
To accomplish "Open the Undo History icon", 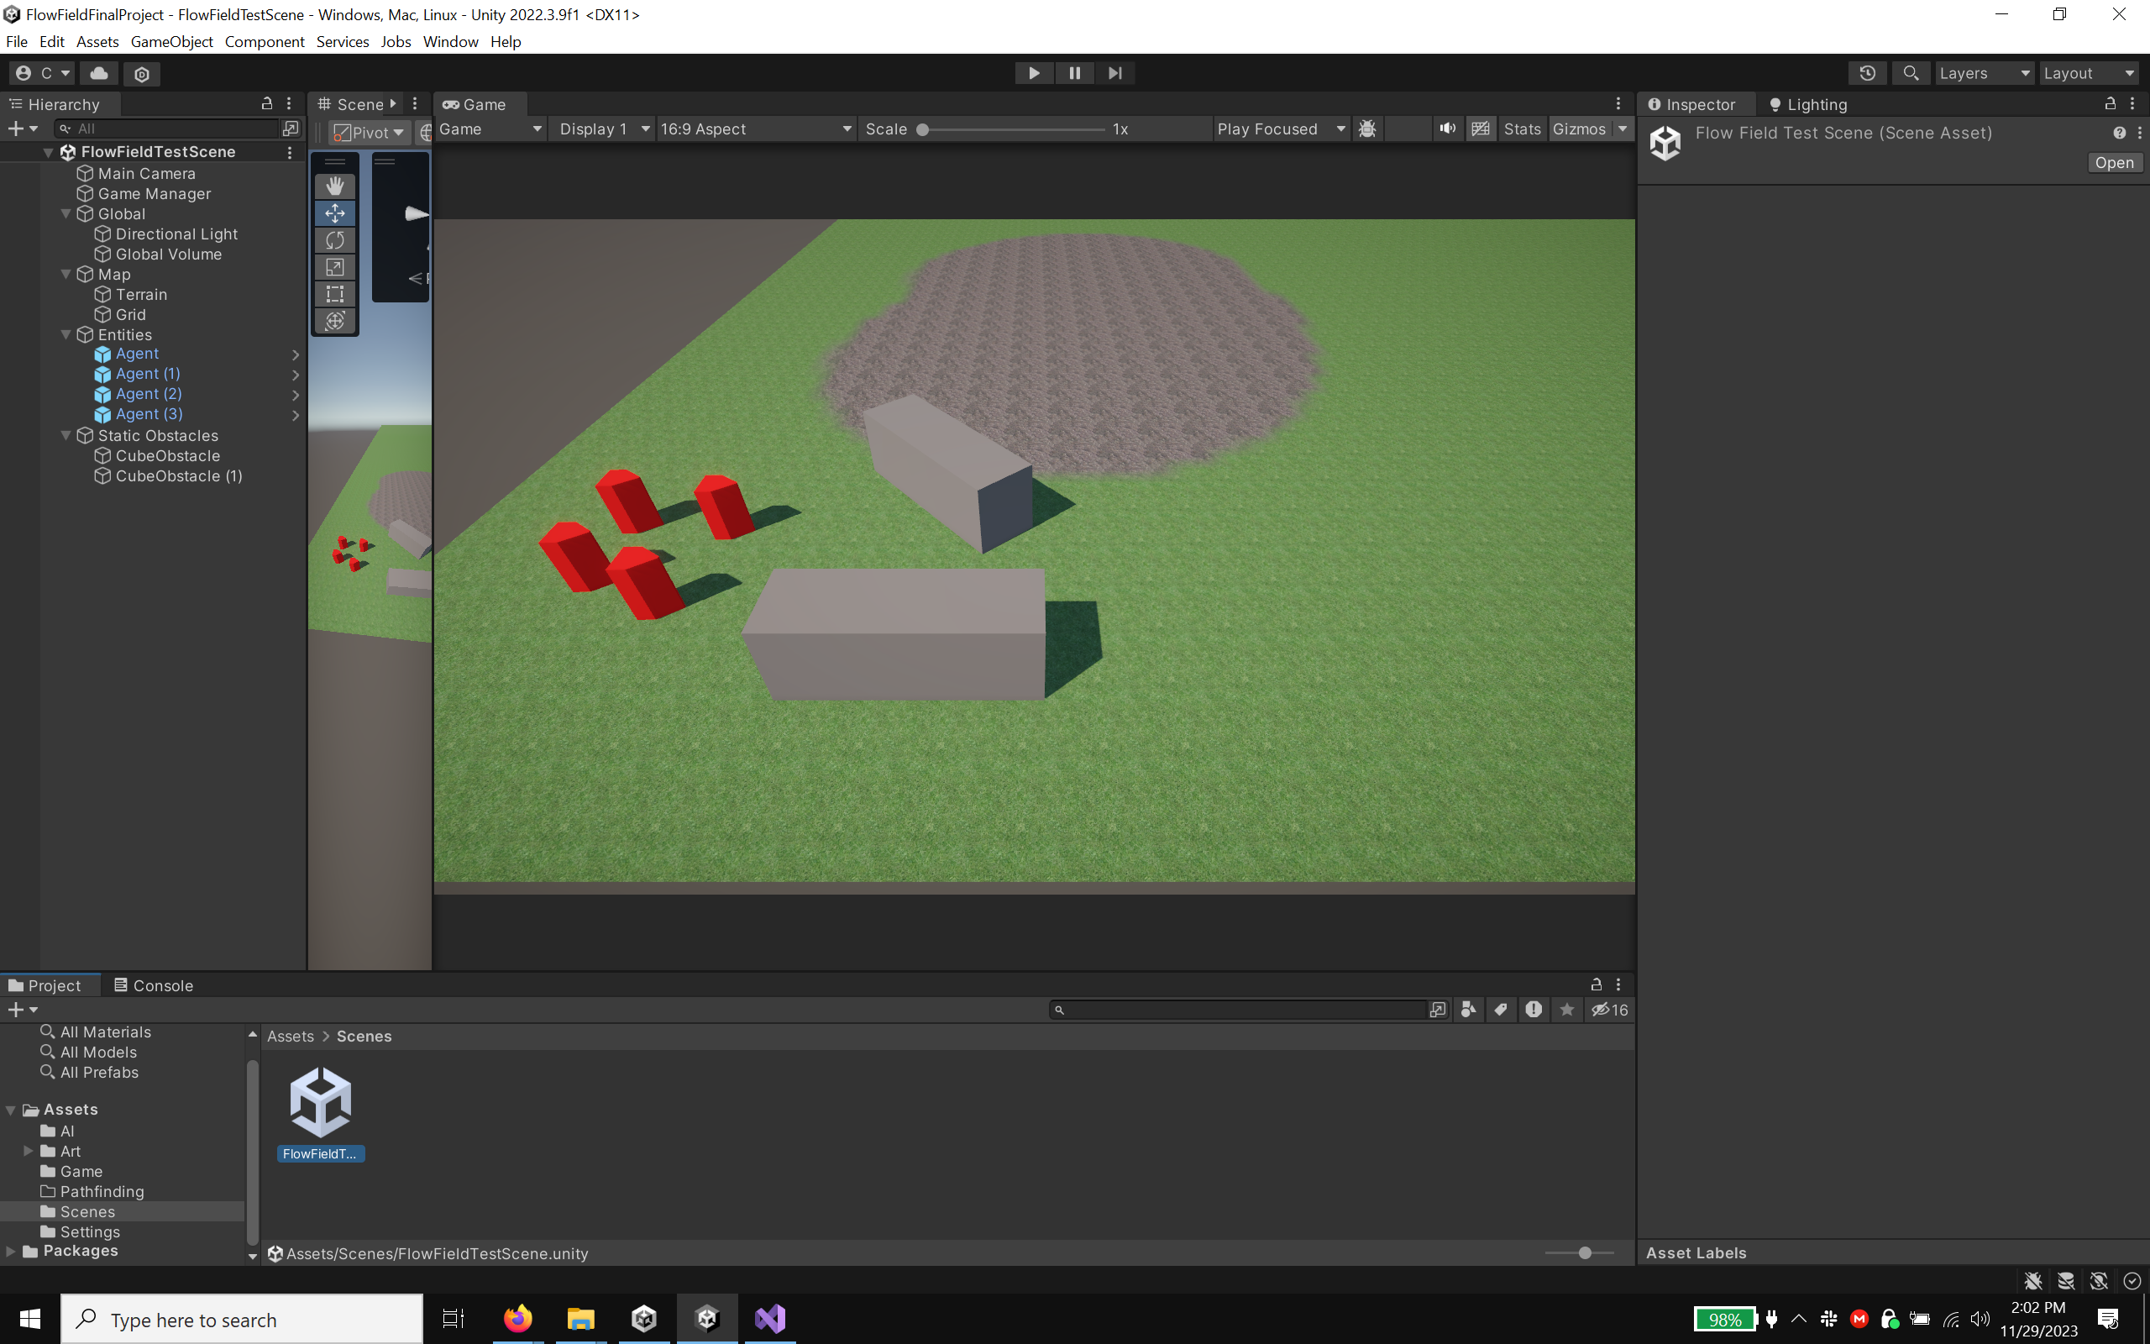I will point(1868,73).
